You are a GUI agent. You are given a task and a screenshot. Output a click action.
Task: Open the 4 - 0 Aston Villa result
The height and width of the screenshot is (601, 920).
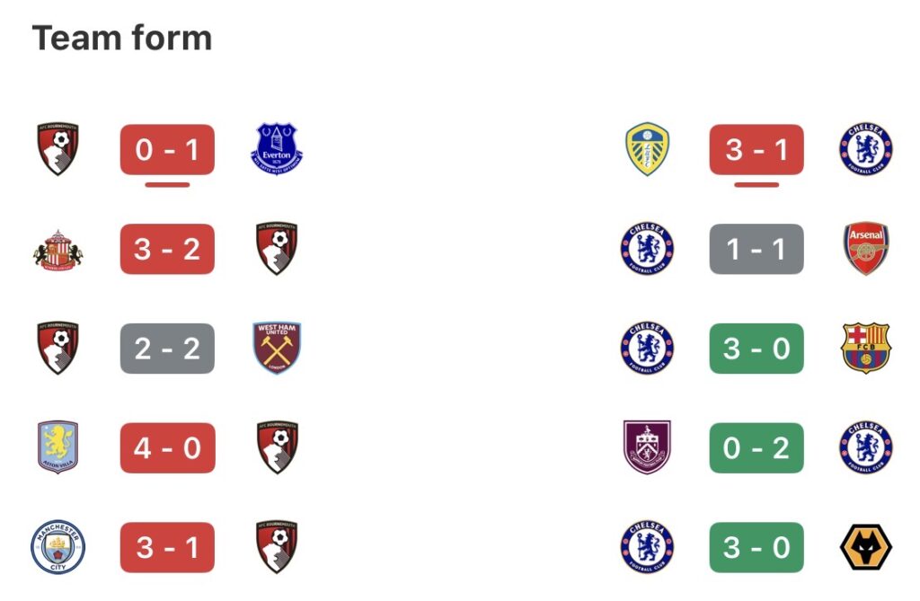click(167, 447)
